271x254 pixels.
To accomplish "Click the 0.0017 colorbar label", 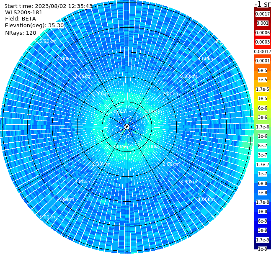I will click(x=263, y=14).
